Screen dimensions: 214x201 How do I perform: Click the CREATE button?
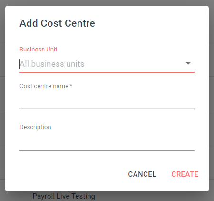click(x=185, y=174)
